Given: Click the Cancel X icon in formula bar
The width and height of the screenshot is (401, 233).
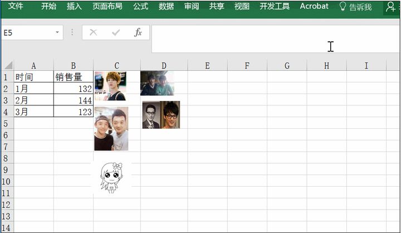Looking at the screenshot, I should point(93,33).
